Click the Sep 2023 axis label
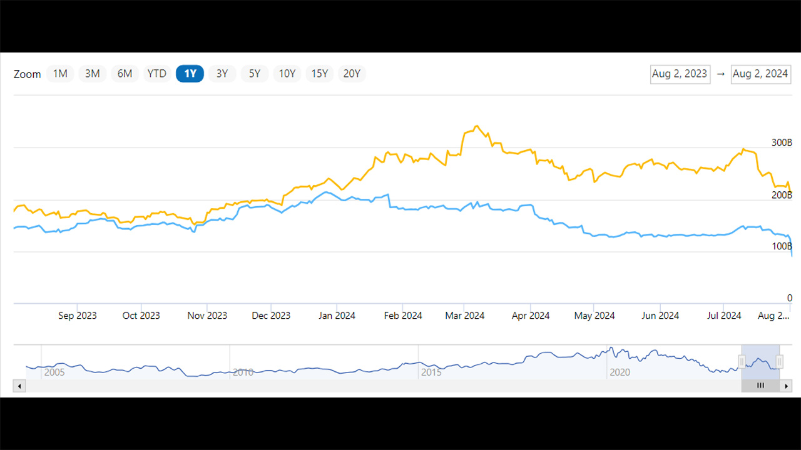This screenshot has width=801, height=450. coord(78,316)
